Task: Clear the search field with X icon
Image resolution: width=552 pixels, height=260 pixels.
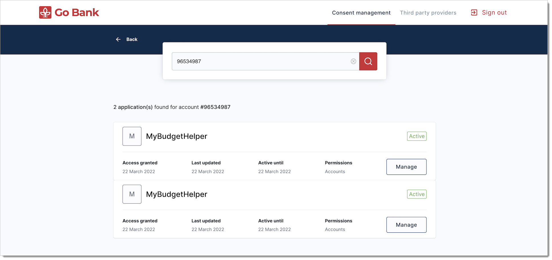Action: coord(353,61)
